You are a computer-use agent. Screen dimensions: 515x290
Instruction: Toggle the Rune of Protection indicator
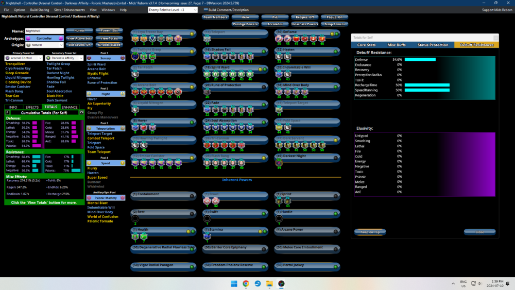point(264,87)
